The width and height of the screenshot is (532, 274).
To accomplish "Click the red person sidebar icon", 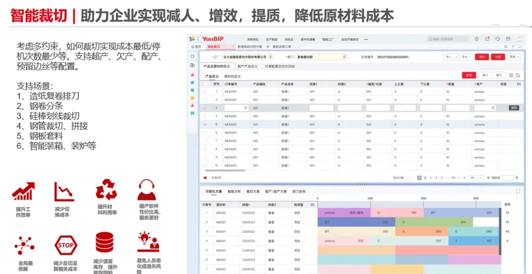I will pyautogui.click(x=193, y=105).
